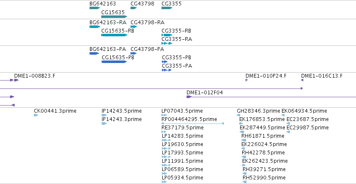Open the CG15635-PB protein bar
Image resolution: width=356 pixels, height=184 pixels.
[114, 62]
